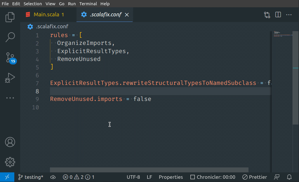Viewport: 299px width, 182px height.
Task: Change encoding via the UTF-8 indicator
Action: click(133, 177)
